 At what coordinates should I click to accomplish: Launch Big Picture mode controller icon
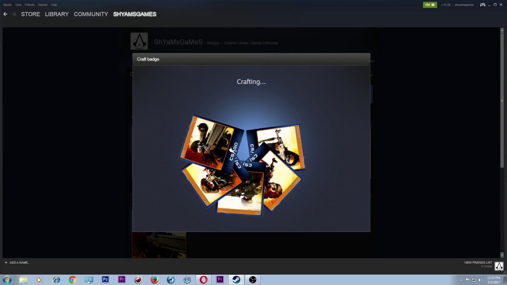[482, 5]
